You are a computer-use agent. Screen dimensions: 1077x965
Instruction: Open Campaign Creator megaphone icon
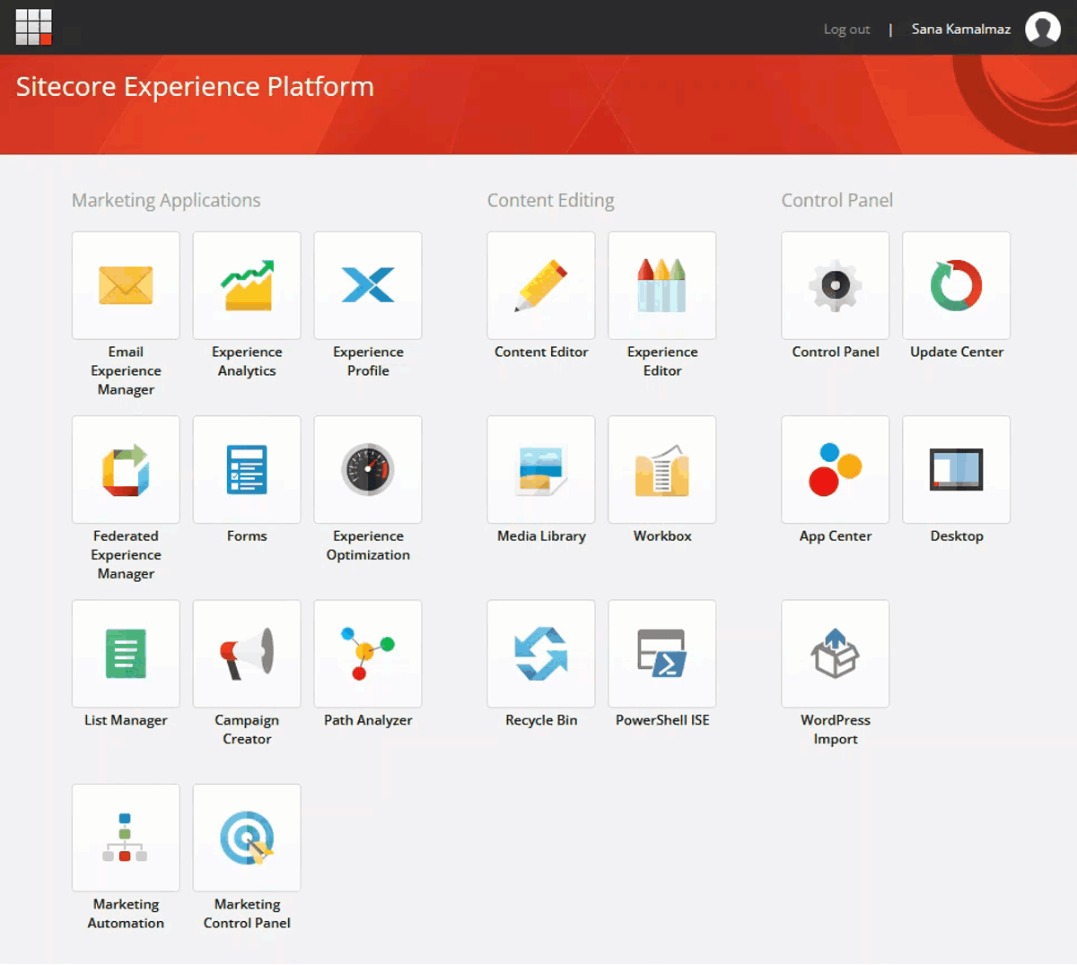tap(247, 654)
